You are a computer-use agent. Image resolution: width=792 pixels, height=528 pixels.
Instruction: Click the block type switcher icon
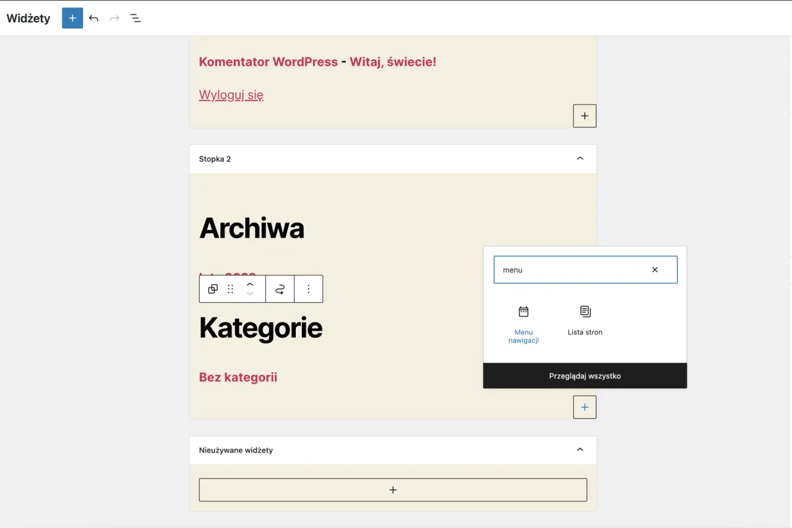click(213, 289)
